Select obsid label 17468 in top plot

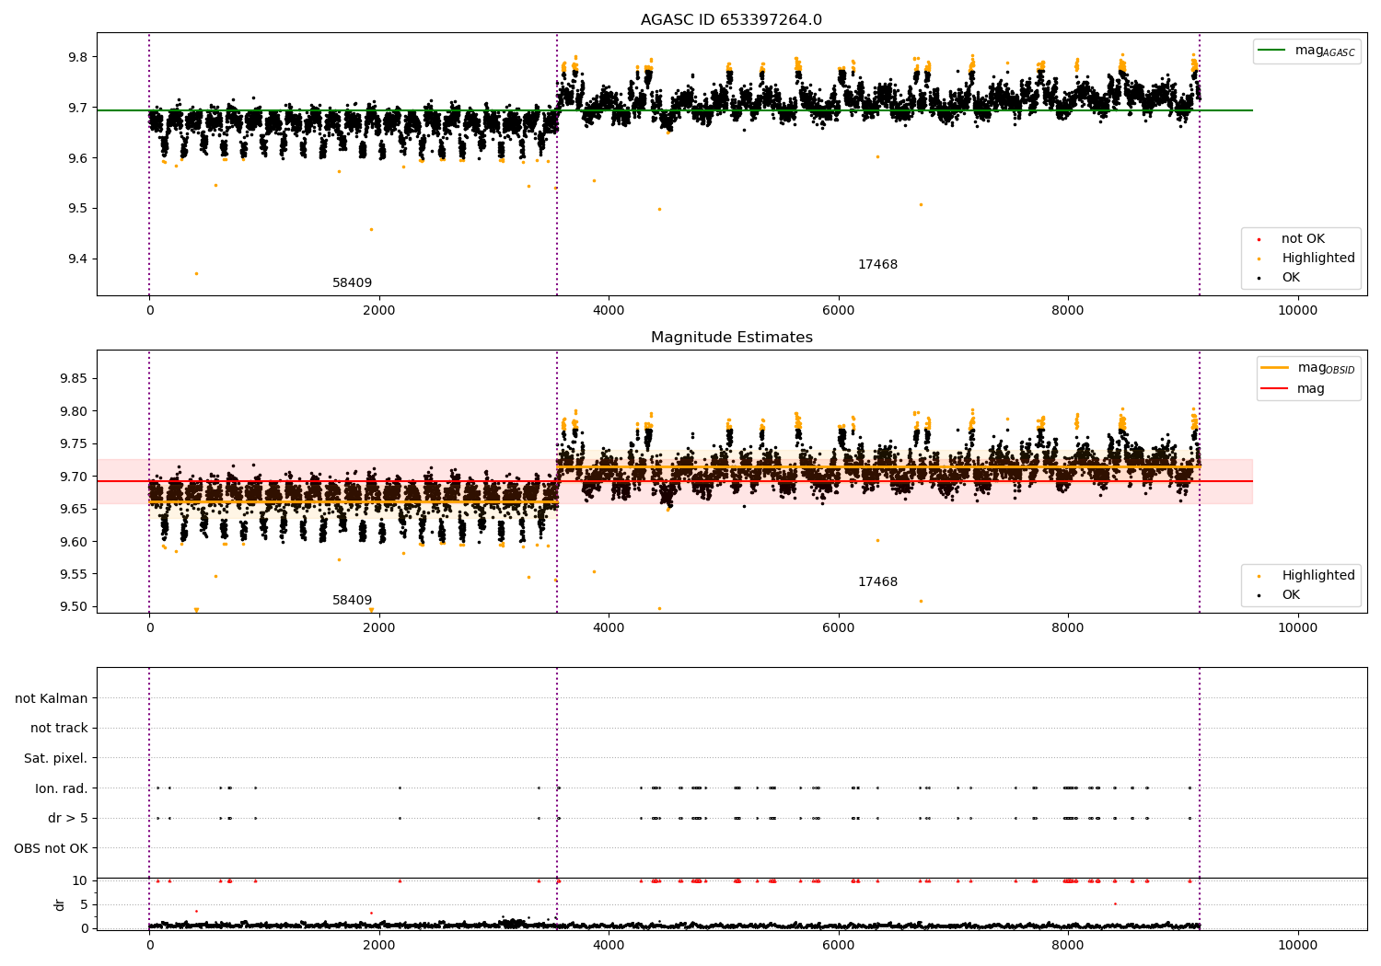coord(877,265)
